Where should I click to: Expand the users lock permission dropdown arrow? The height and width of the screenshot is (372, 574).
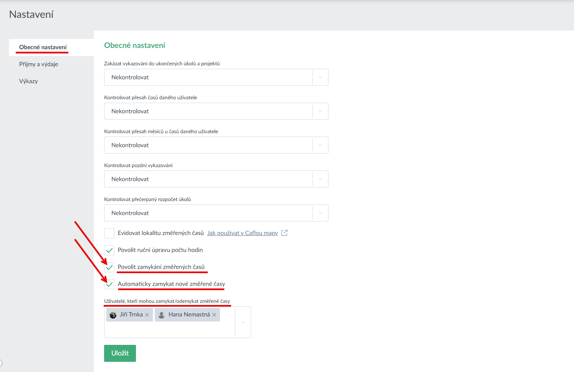[x=243, y=322]
